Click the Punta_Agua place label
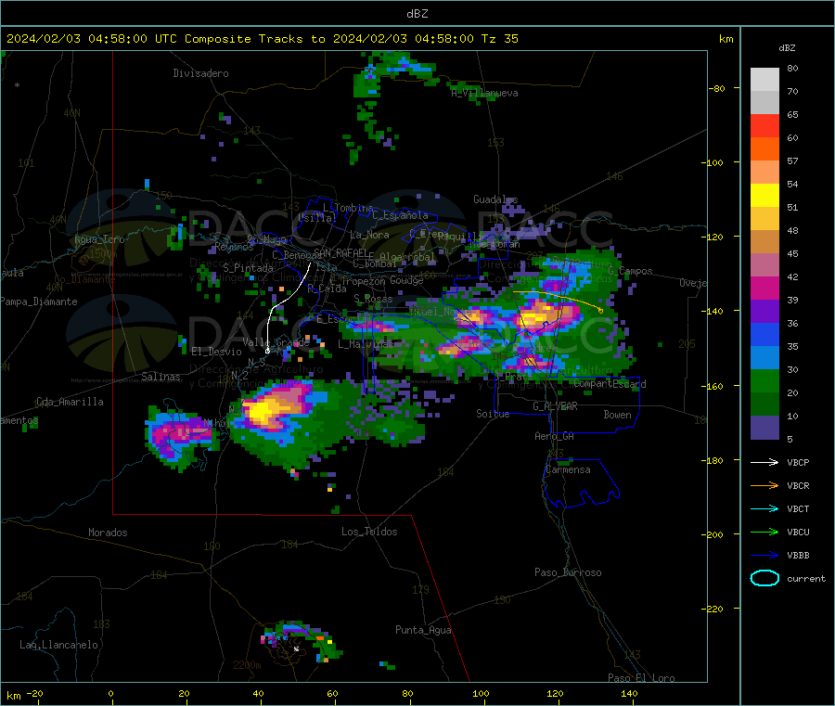The height and width of the screenshot is (706, 835). click(x=423, y=630)
